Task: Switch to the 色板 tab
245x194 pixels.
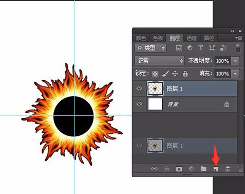Action: point(158,38)
